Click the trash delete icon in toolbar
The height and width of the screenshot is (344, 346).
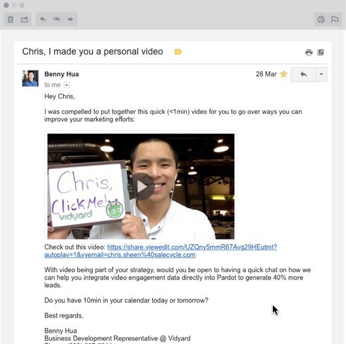tap(11, 19)
